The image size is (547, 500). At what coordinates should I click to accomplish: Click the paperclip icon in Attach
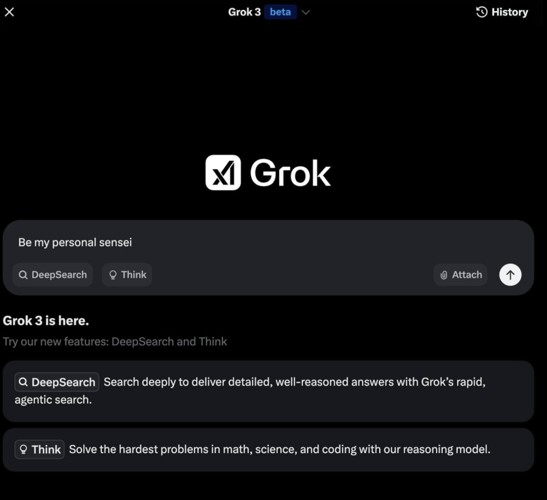[x=443, y=275]
